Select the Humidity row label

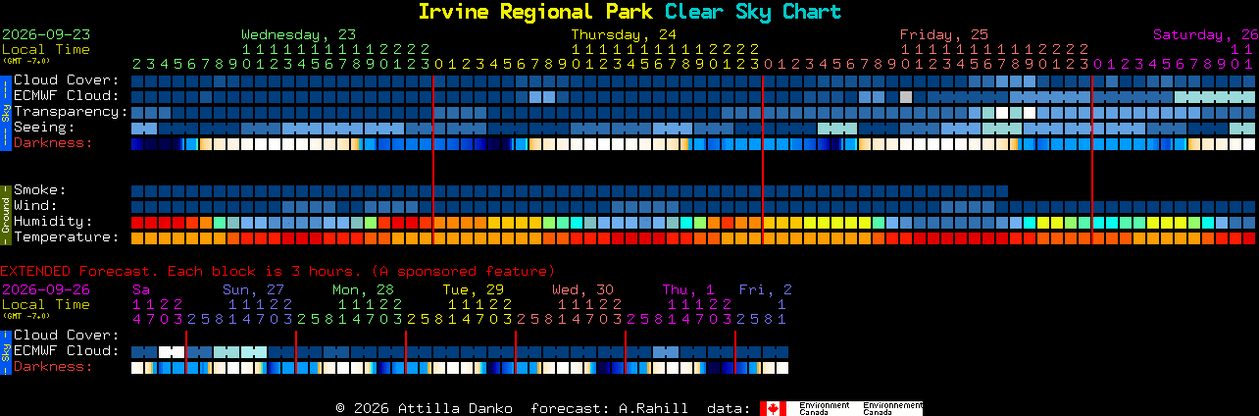pos(53,222)
